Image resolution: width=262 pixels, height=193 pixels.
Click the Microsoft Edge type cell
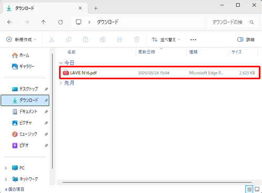point(206,73)
